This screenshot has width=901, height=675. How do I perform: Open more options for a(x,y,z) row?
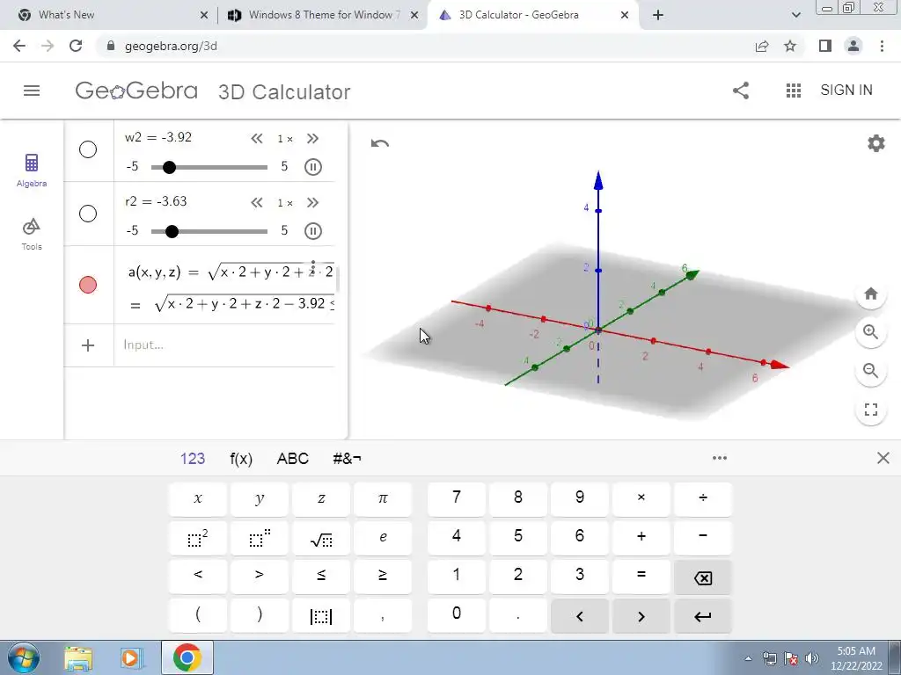(x=313, y=267)
